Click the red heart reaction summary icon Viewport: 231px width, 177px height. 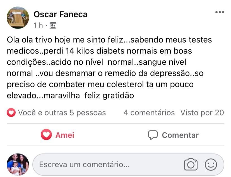11,113
